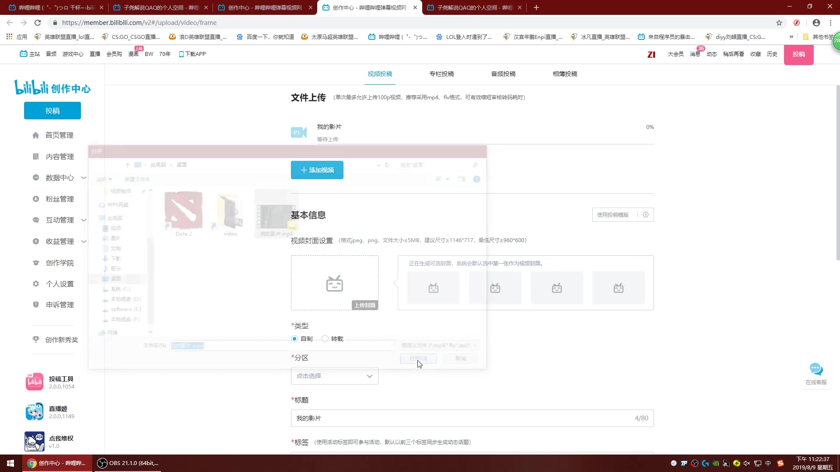Switch to the 音频投稿 tab
This screenshot has width=840, height=472.
pos(503,74)
